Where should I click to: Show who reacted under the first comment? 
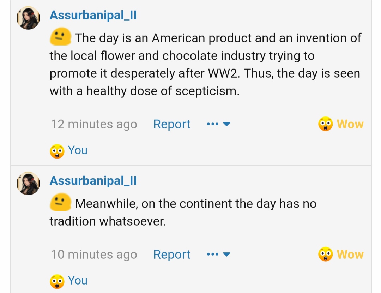[78, 150]
